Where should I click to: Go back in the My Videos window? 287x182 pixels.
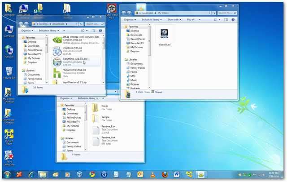tap(124, 13)
